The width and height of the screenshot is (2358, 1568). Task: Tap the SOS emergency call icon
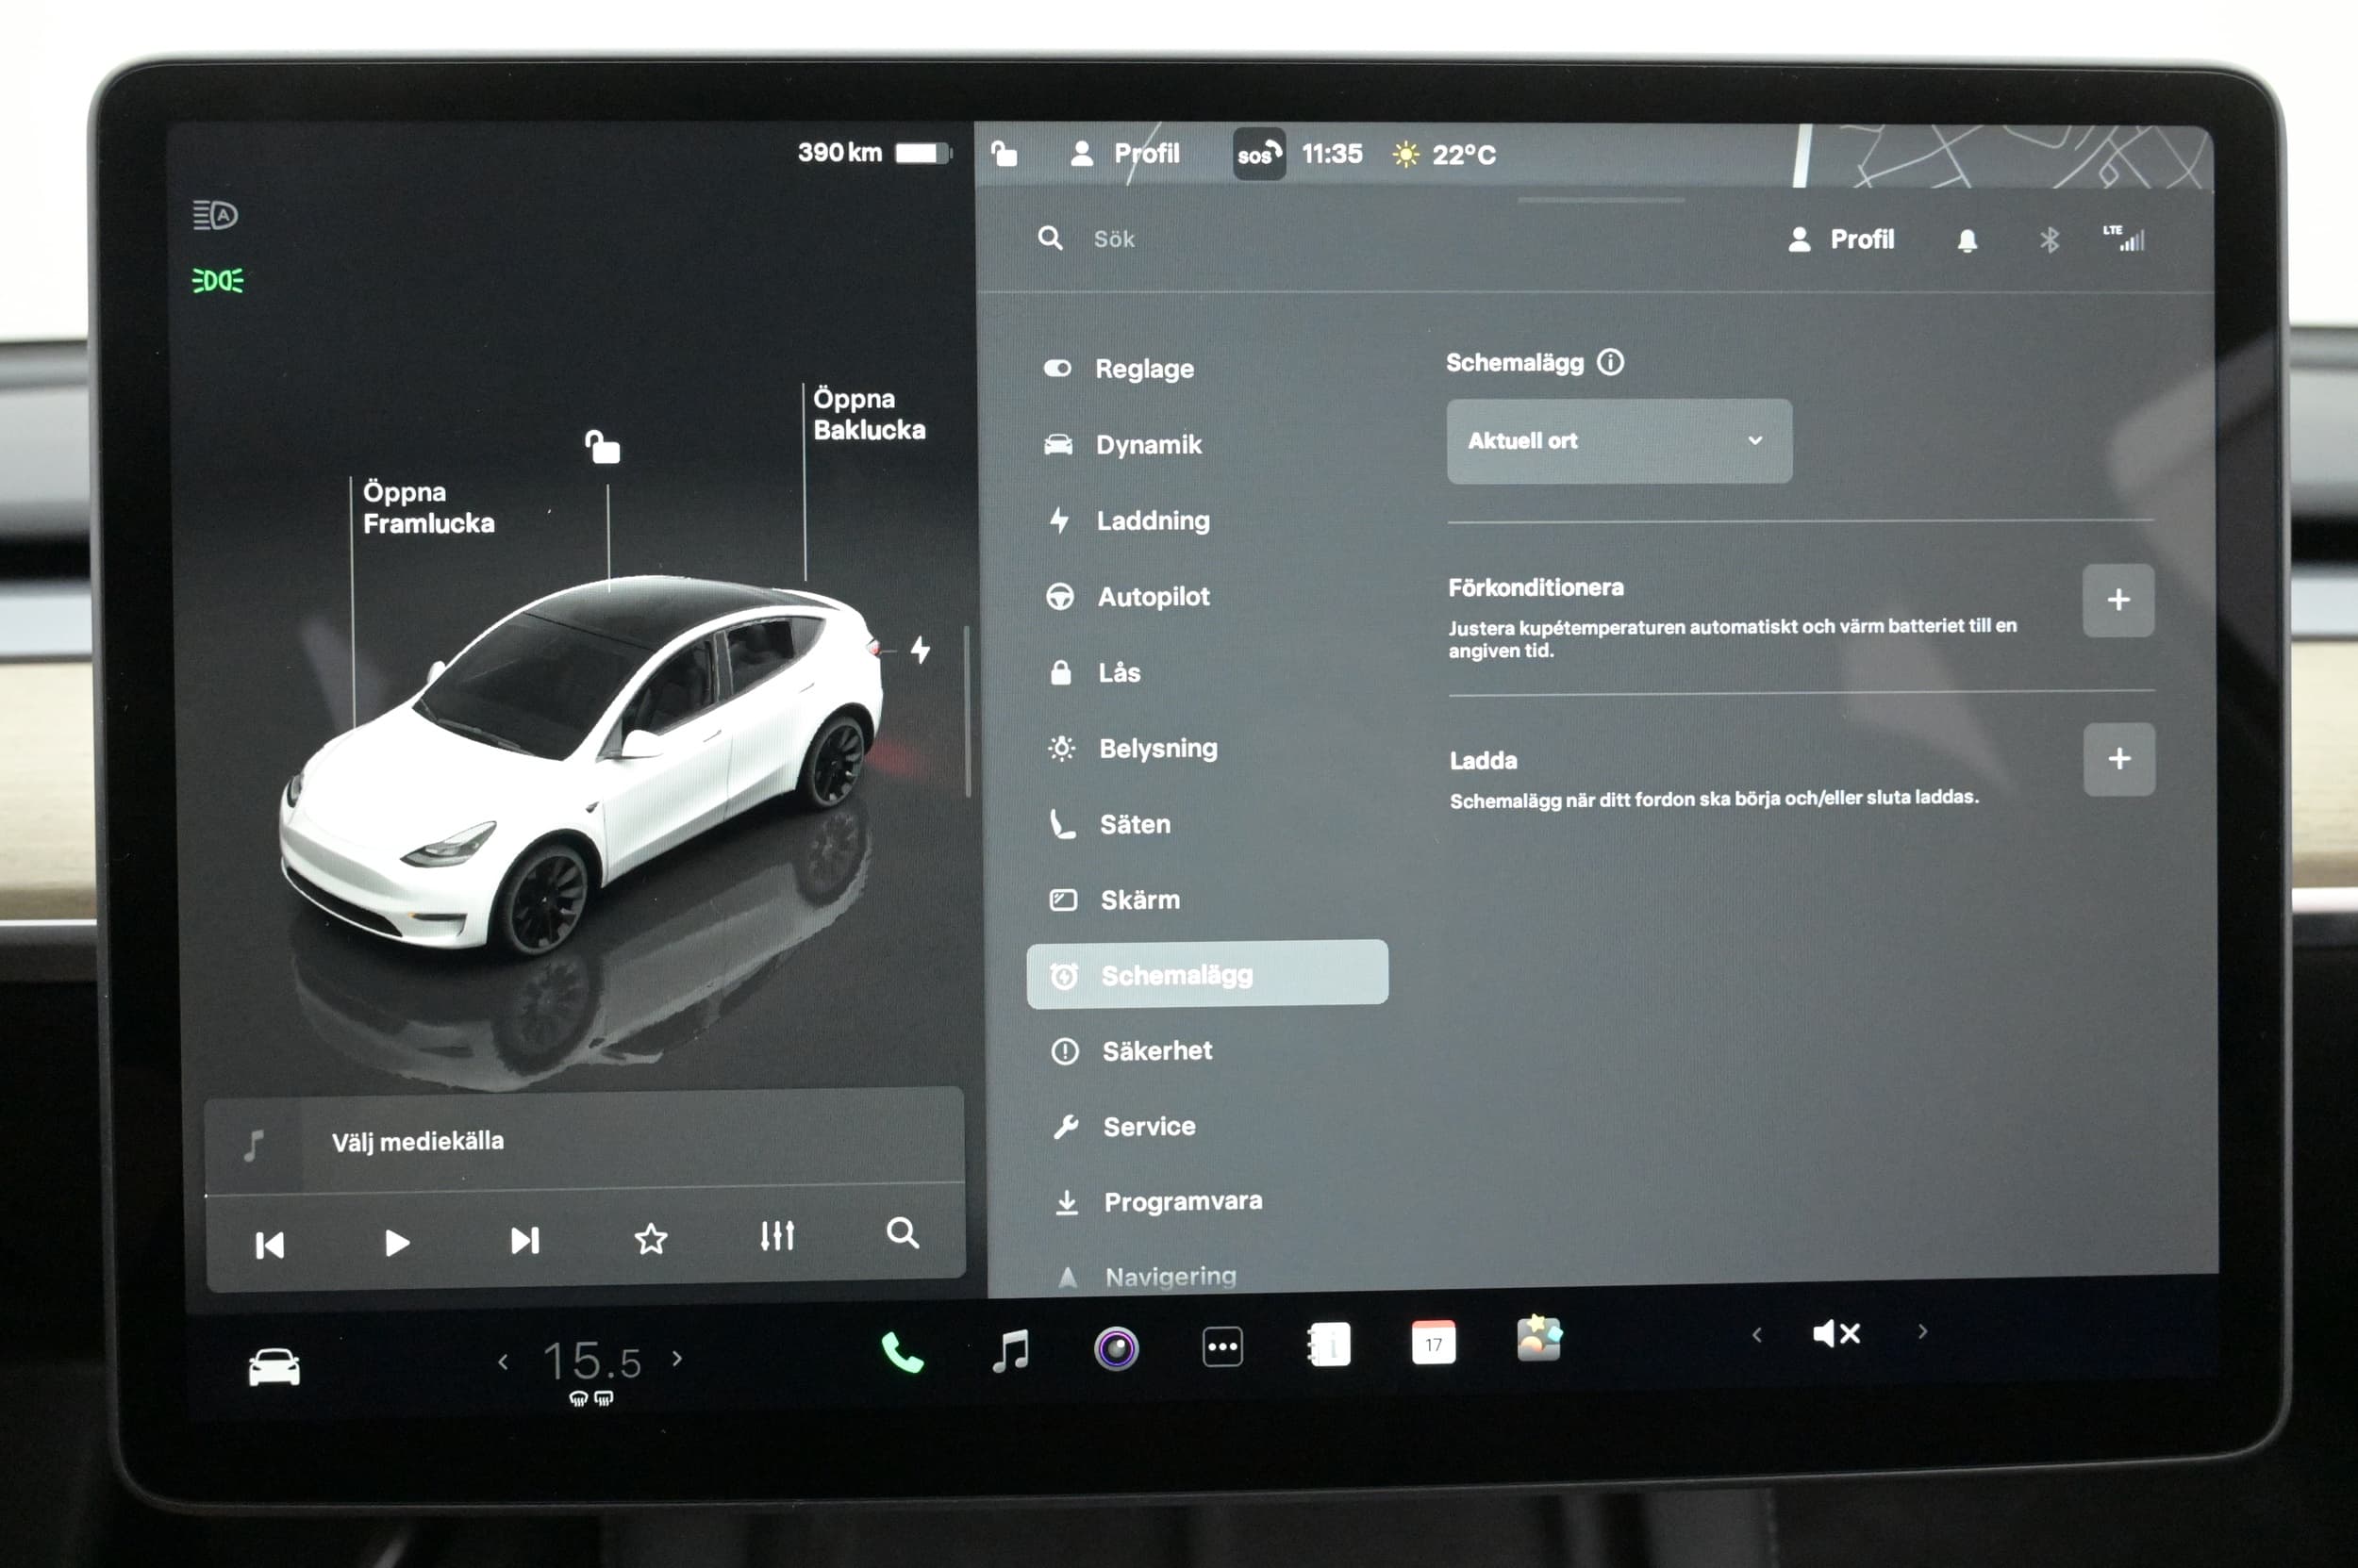(x=1258, y=154)
